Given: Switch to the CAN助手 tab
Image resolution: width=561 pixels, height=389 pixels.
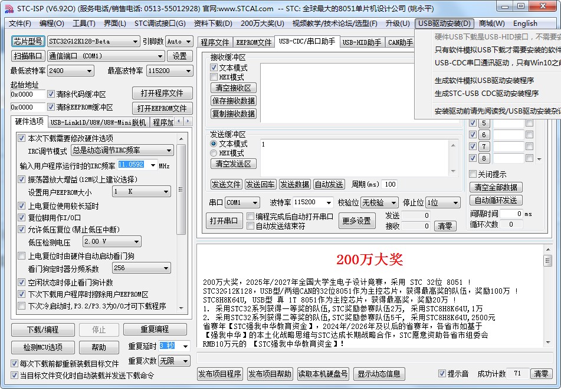Looking at the screenshot, I should coord(401,42).
